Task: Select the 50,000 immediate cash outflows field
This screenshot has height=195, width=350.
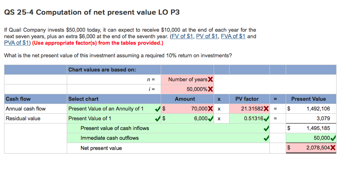Action: pos(311,138)
